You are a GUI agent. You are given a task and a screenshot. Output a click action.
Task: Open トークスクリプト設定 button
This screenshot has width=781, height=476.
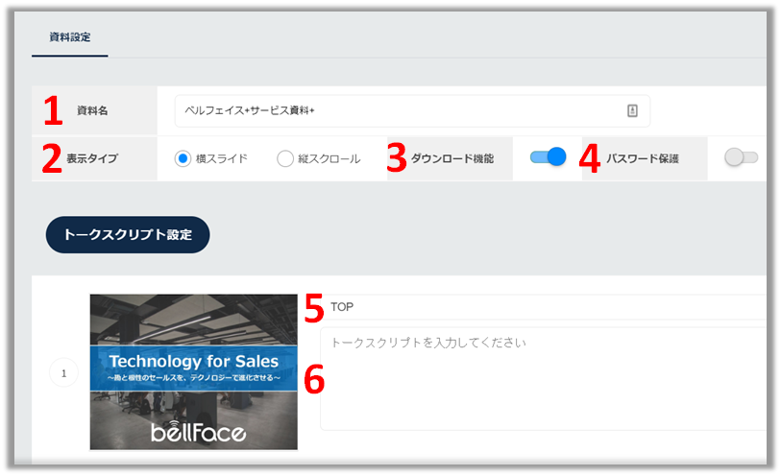tap(128, 235)
